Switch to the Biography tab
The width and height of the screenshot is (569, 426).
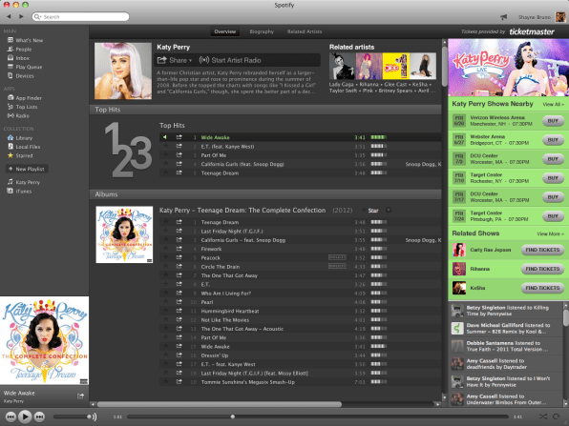tap(262, 31)
